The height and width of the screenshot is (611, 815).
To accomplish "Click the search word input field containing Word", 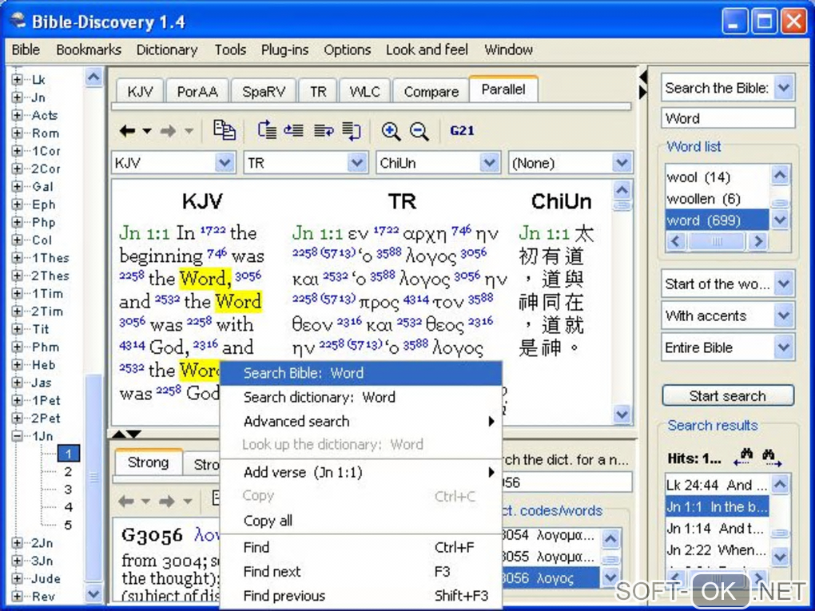I will click(x=728, y=118).
